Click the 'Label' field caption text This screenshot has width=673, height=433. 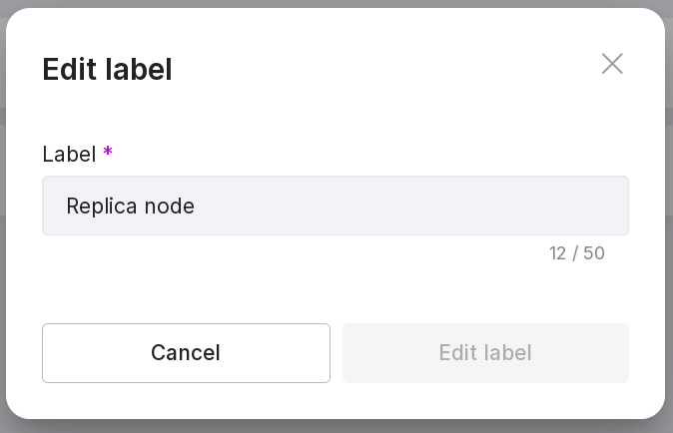coord(69,155)
